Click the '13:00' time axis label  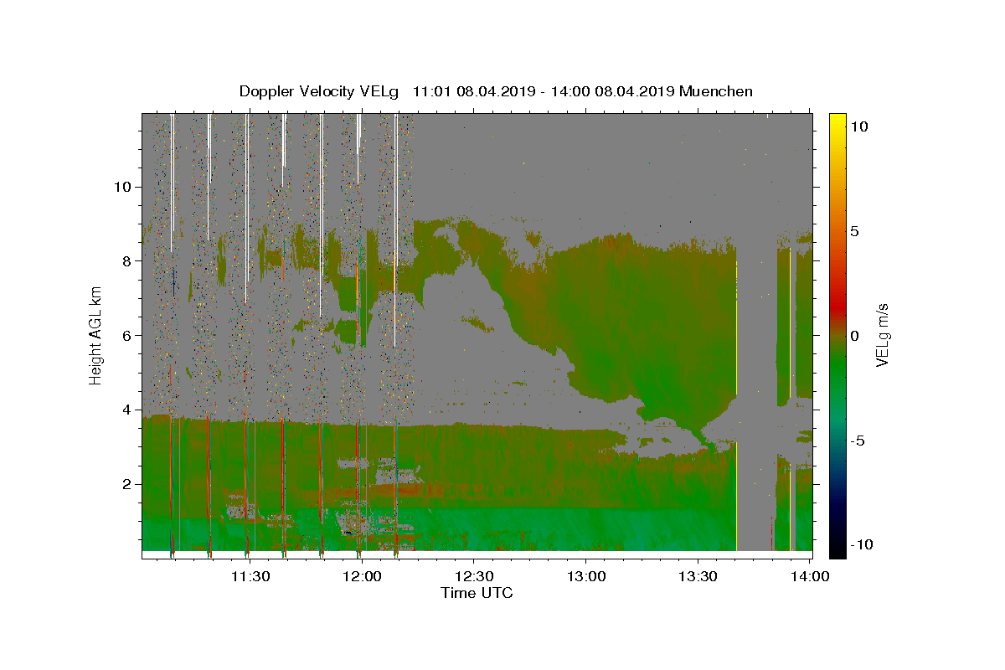pos(586,576)
